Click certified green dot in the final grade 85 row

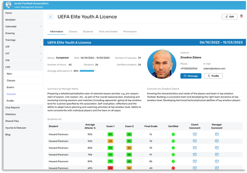point(173,161)
